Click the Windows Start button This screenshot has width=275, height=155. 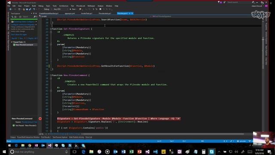4,152
